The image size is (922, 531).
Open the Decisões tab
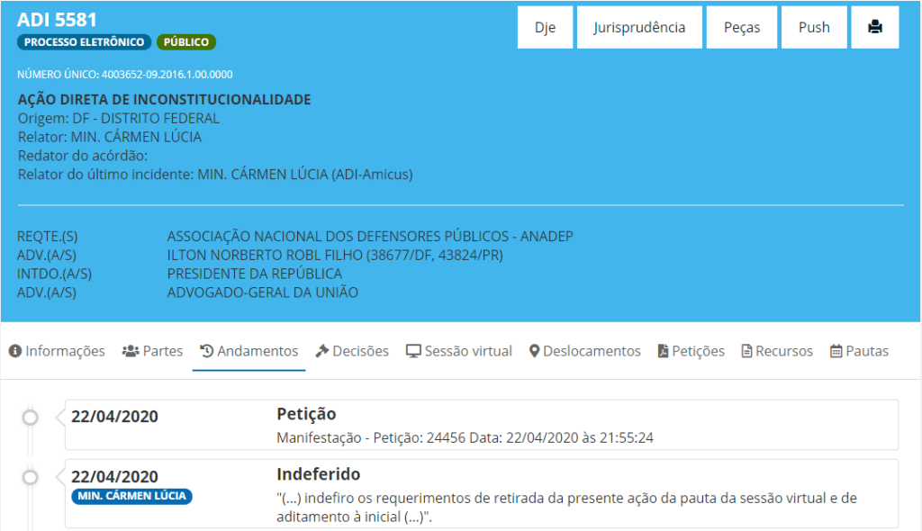point(351,351)
